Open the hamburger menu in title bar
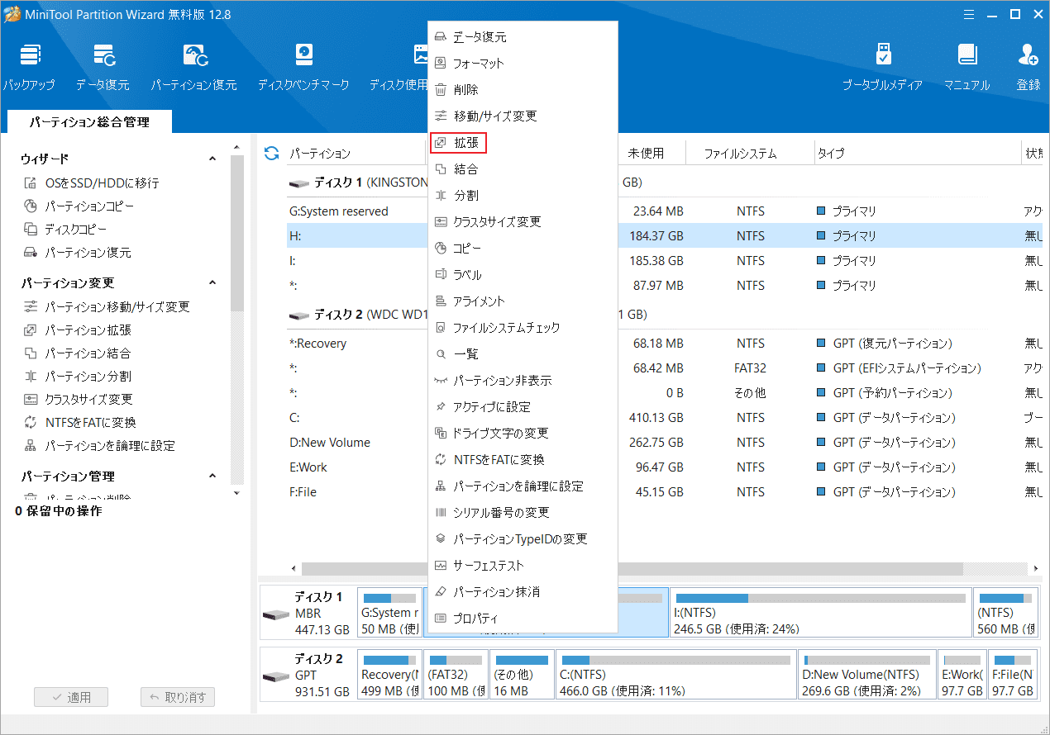Screen dimensions: 1050x735 click(969, 14)
